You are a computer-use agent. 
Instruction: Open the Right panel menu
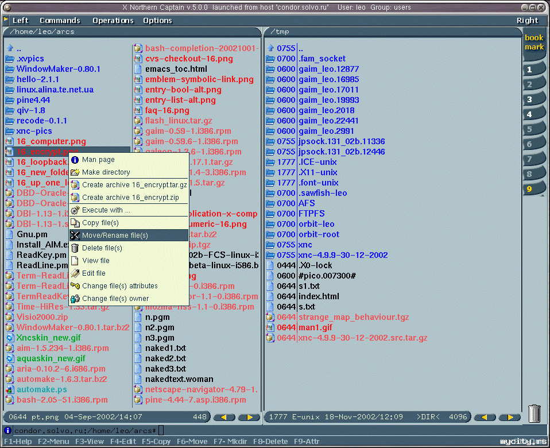[527, 20]
